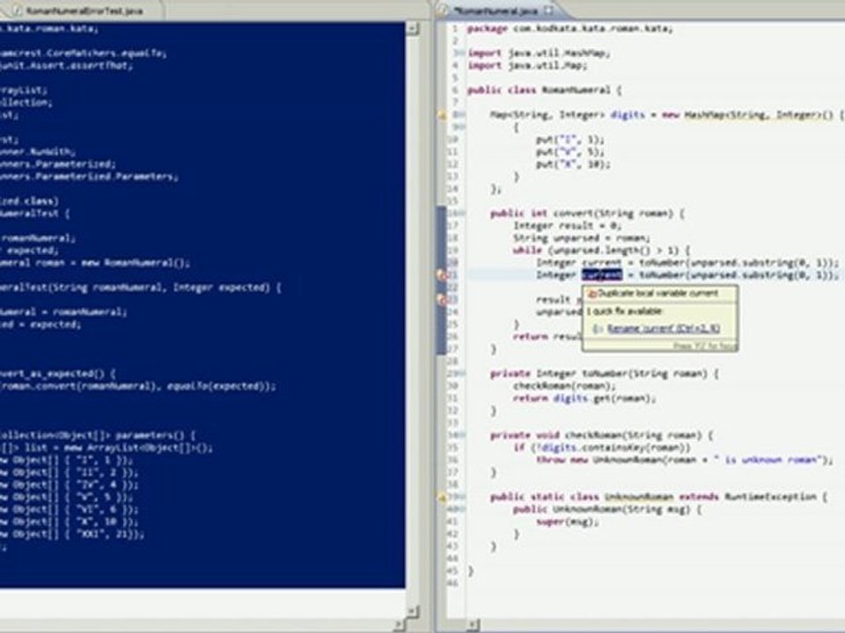Click the put("I", 1); statement
This screenshot has height=633, width=845.
click(570, 140)
